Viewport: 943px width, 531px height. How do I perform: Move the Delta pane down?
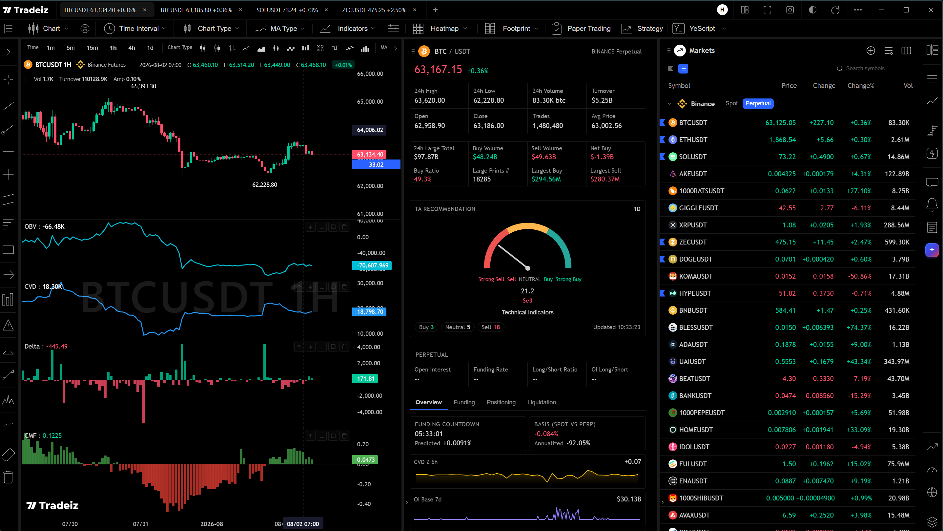(x=310, y=347)
